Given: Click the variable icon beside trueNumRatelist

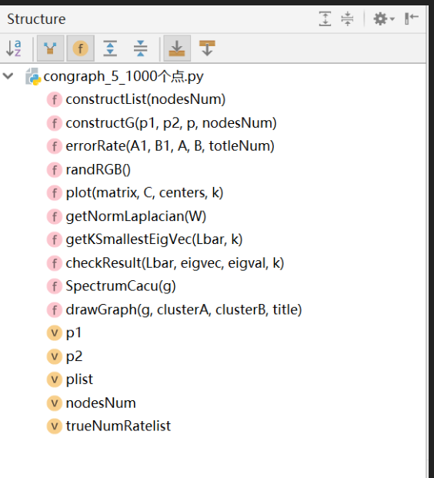Looking at the screenshot, I should point(55,426).
